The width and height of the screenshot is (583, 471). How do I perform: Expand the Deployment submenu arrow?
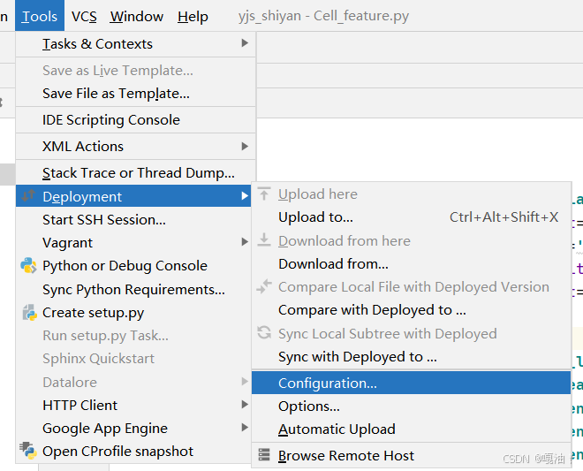coord(245,195)
